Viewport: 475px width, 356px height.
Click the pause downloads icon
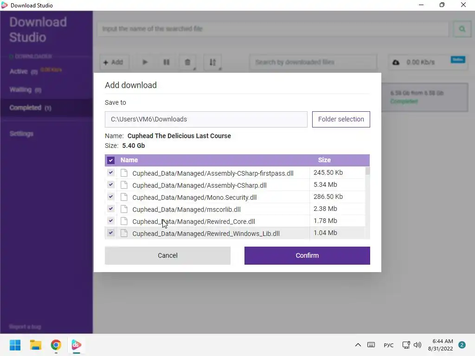tap(167, 63)
